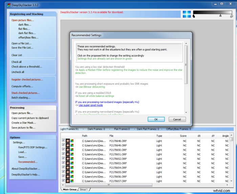Select the gray midtone marker on the gradient
Viewport: 237px width, 194px height.
220,16
